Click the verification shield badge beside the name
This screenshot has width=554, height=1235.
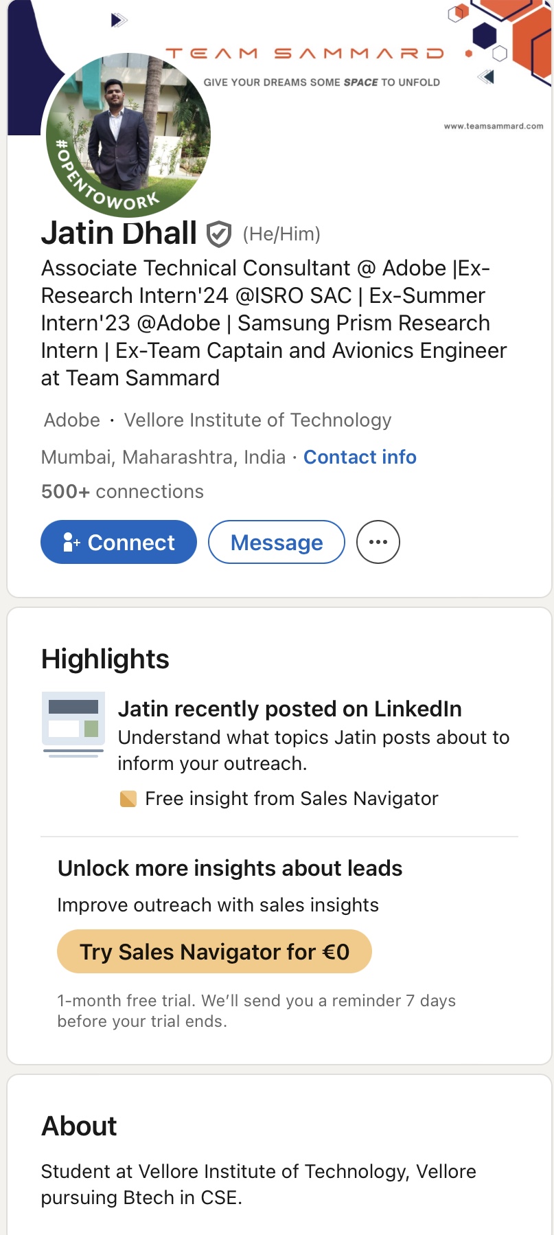[x=219, y=234]
